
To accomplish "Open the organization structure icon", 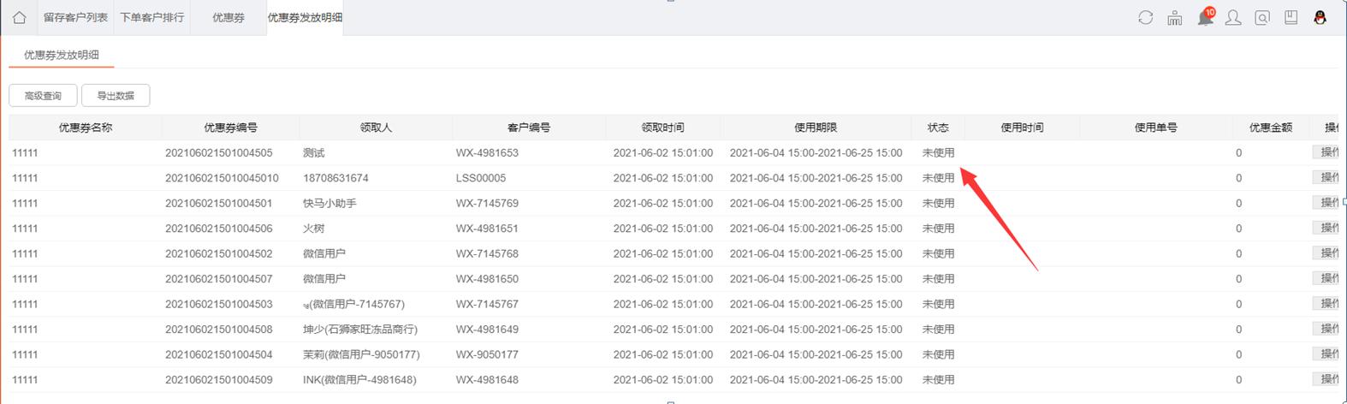I will click(1174, 17).
